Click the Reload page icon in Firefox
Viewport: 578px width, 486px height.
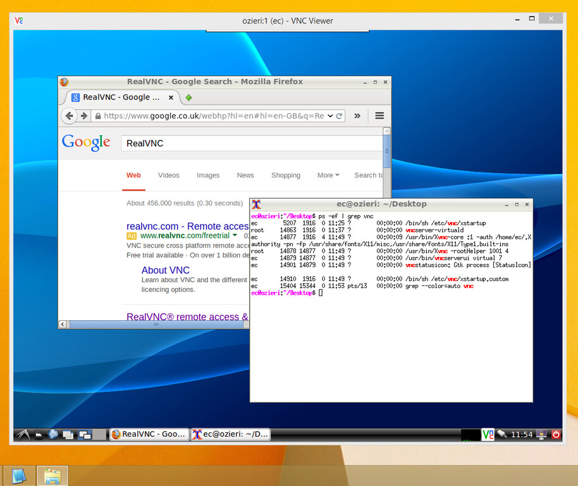(x=338, y=116)
